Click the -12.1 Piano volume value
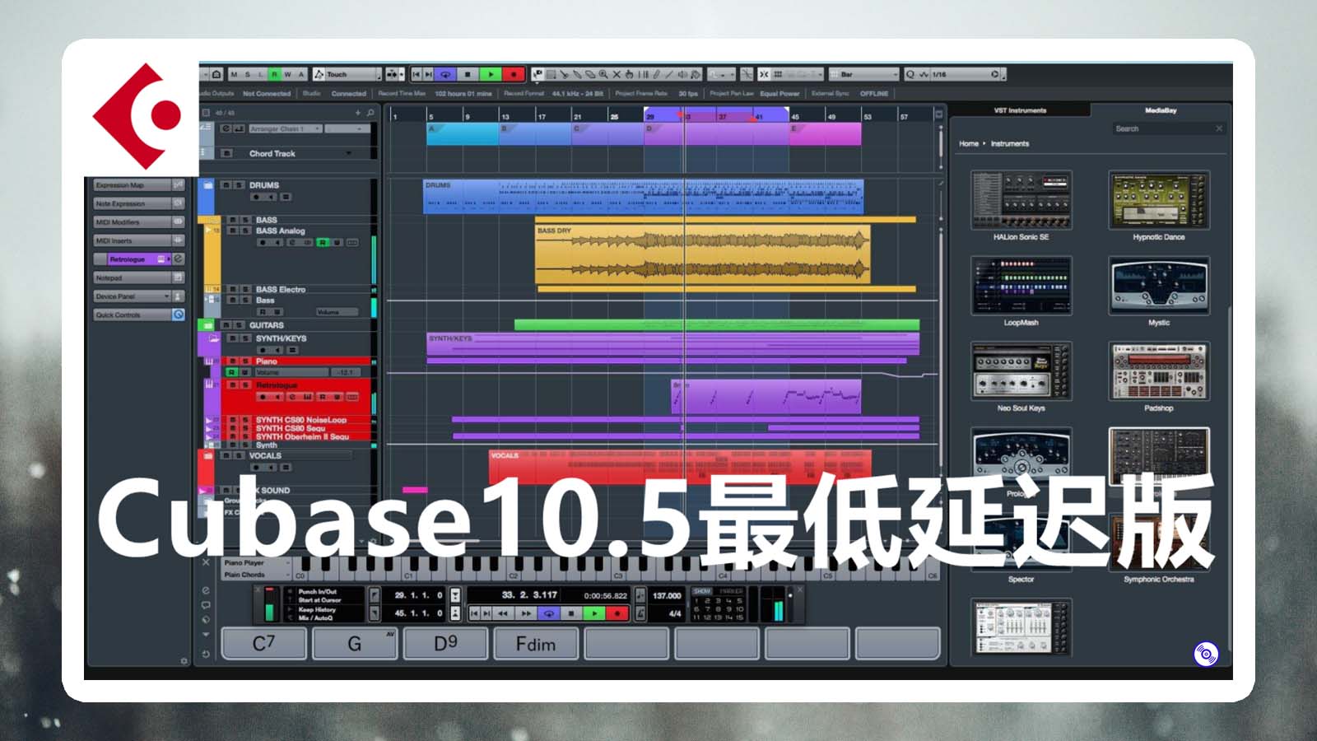 [346, 372]
